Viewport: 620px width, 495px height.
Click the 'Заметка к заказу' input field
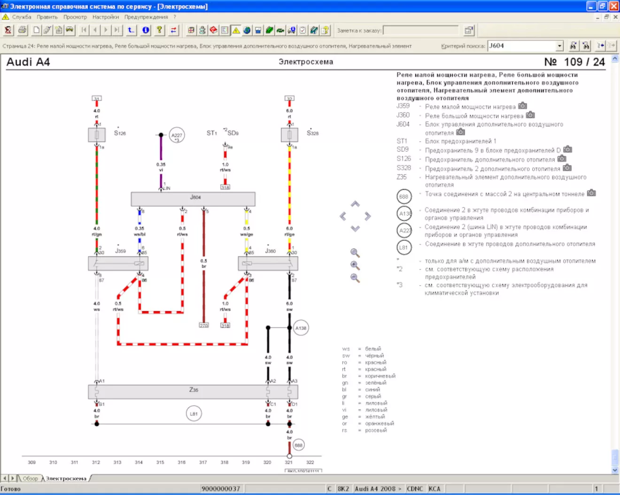pos(421,30)
